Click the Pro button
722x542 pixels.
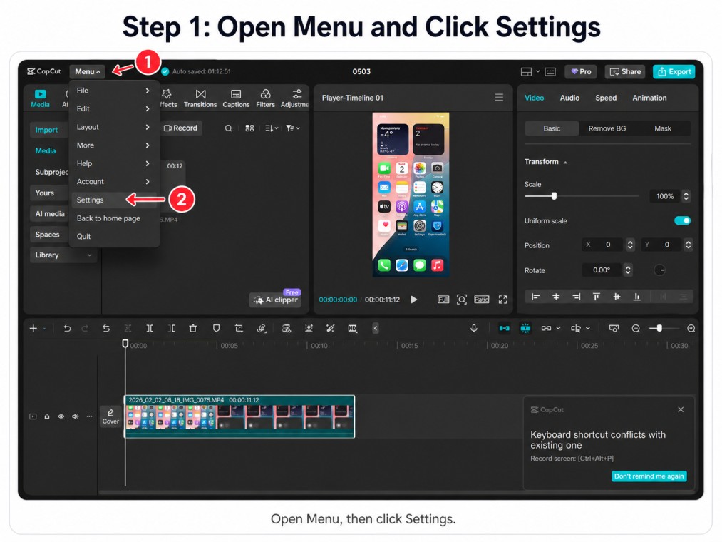[581, 71]
